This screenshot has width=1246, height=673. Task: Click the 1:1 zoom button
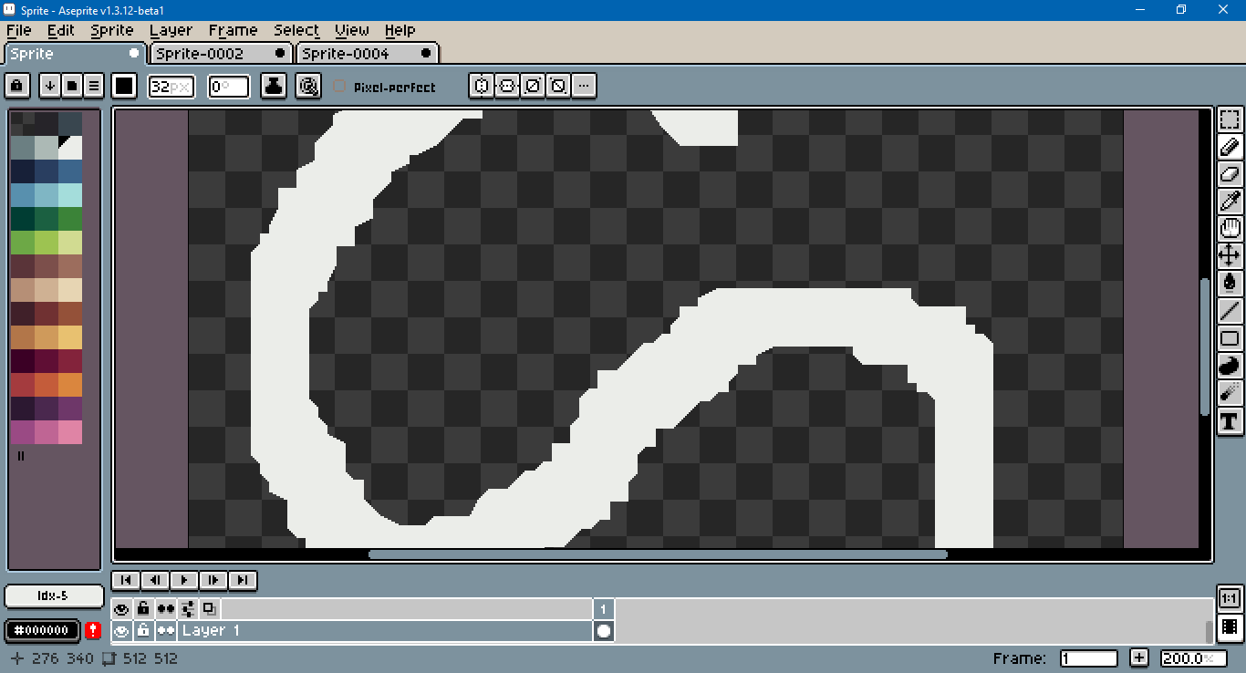point(1230,599)
